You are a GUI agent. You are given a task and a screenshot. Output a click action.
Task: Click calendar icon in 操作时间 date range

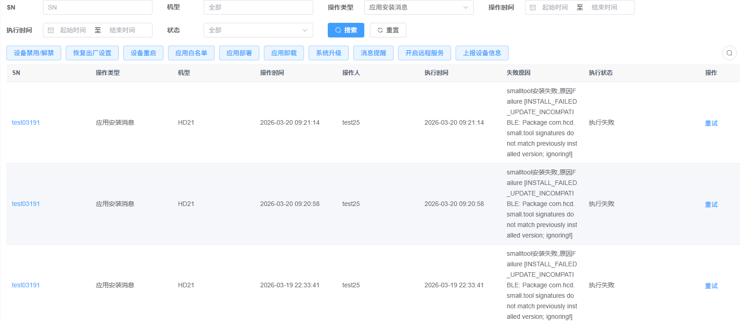click(533, 7)
